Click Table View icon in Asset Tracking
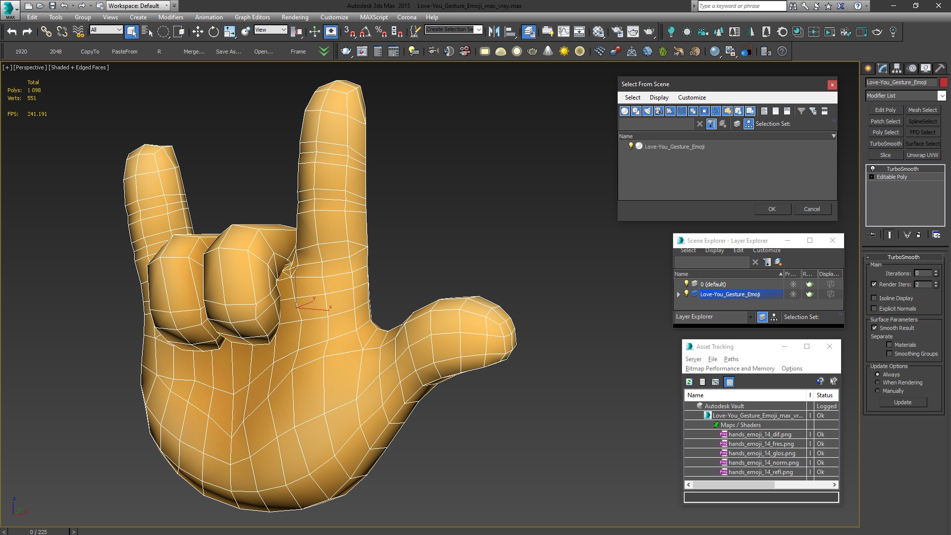Image resolution: width=951 pixels, height=535 pixels. [x=729, y=382]
